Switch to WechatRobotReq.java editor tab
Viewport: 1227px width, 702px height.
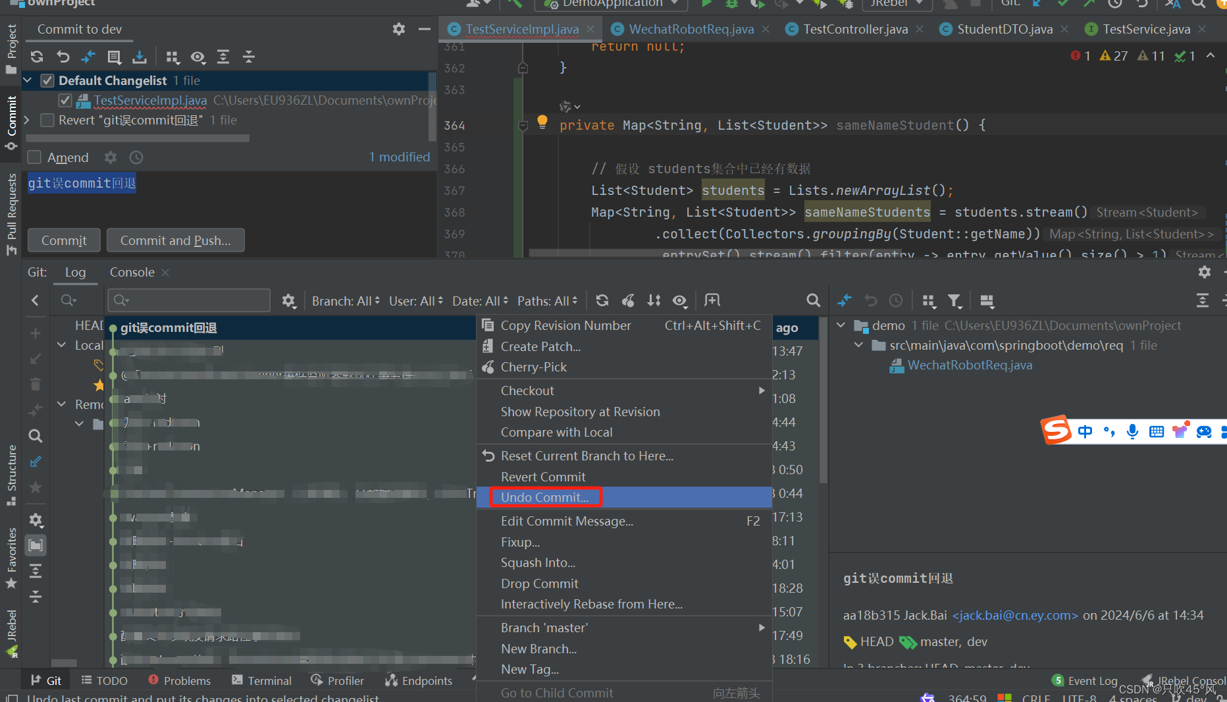tap(691, 29)
